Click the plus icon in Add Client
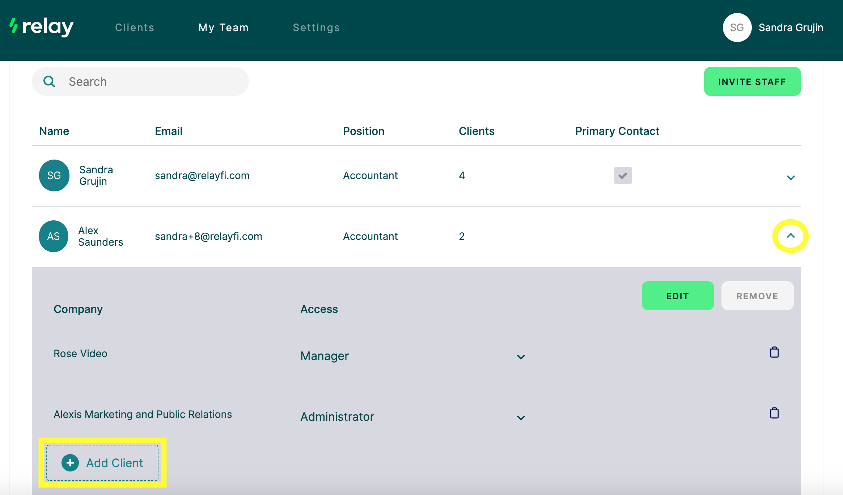The height and width of the screenshot is (495, 843). 70,463
